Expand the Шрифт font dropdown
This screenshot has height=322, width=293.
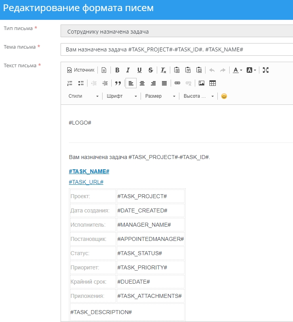[122, 96]
